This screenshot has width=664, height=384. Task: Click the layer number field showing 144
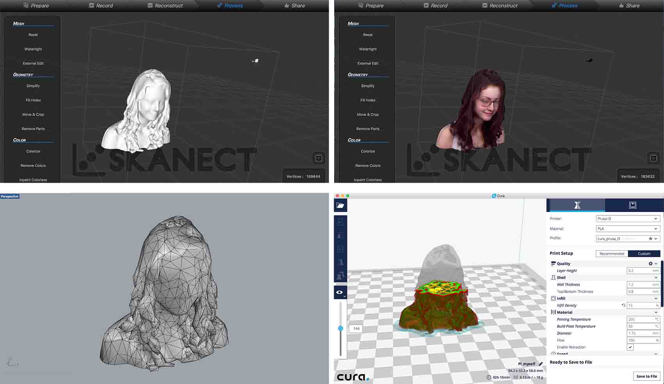[356, 329]
